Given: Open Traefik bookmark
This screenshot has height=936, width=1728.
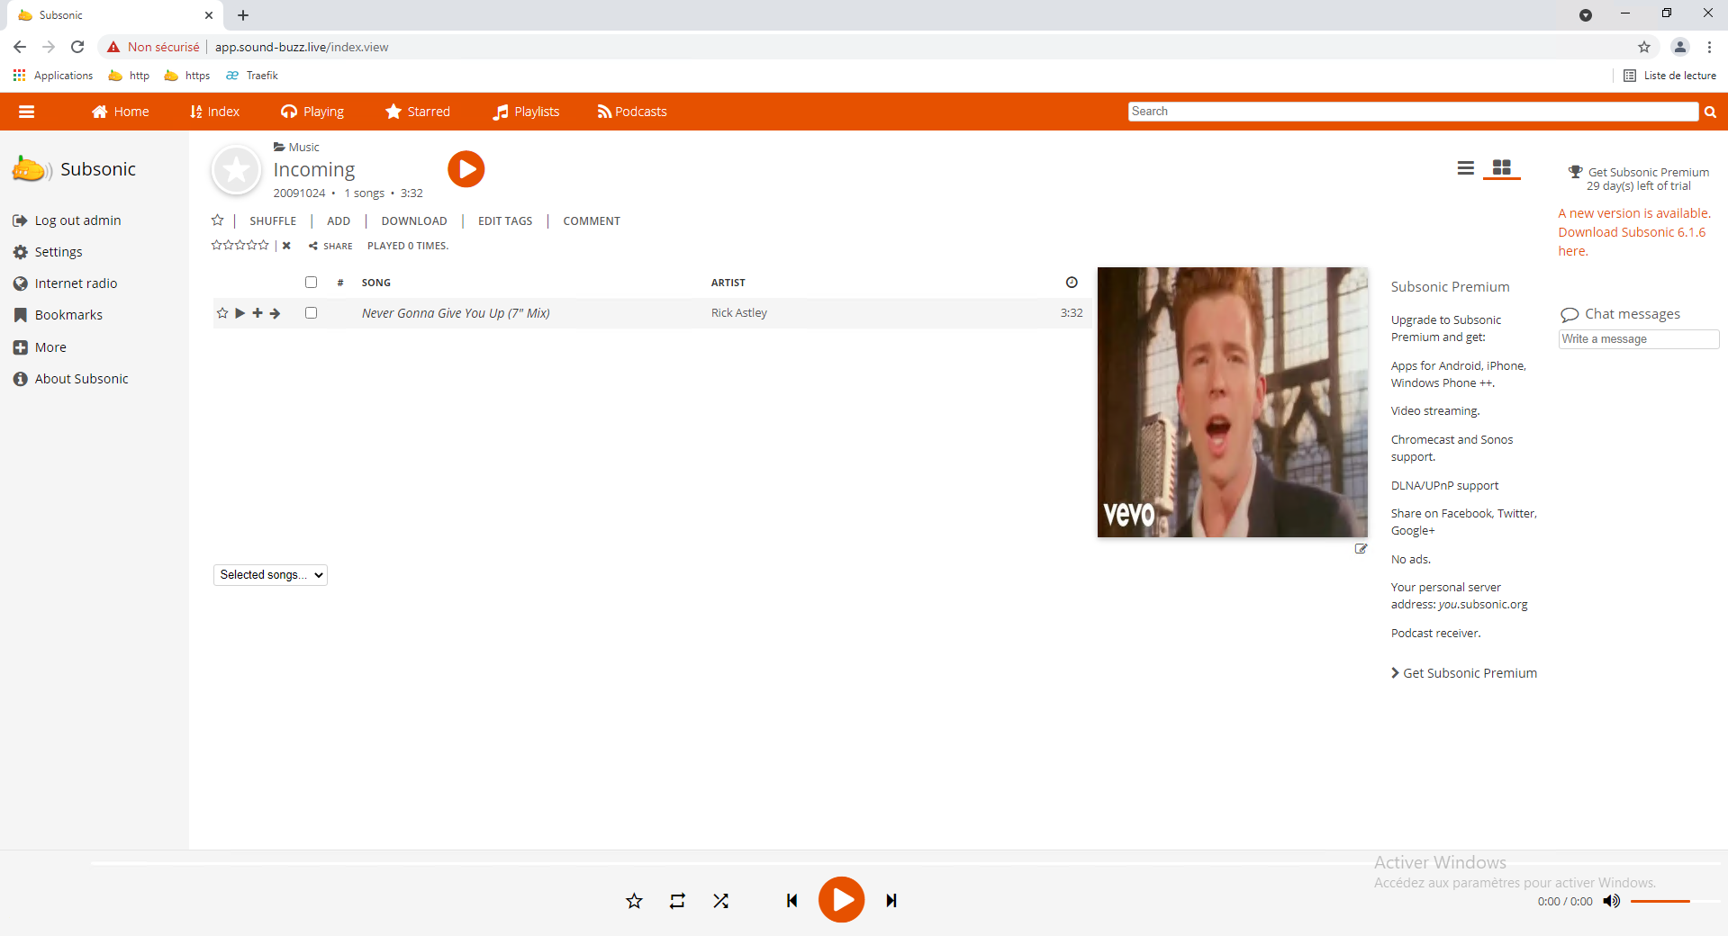Looking at the screenshot, I should (252, 76).
